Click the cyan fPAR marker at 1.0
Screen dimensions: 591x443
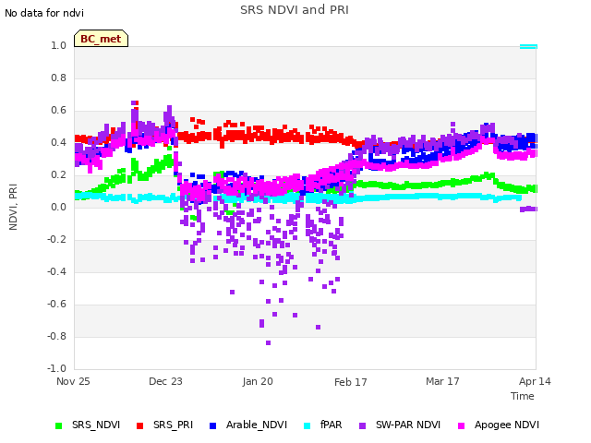[528, 47]
